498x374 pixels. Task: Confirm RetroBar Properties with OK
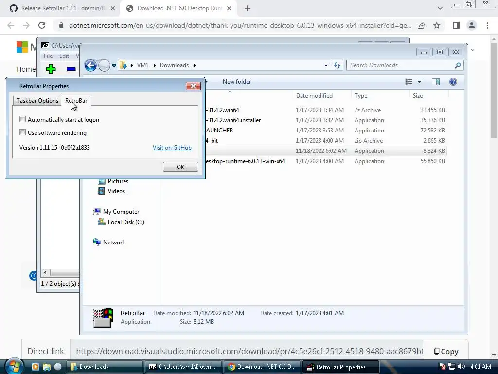180,167
